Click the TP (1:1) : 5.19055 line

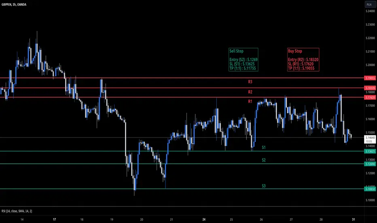[x=301, y=68]
